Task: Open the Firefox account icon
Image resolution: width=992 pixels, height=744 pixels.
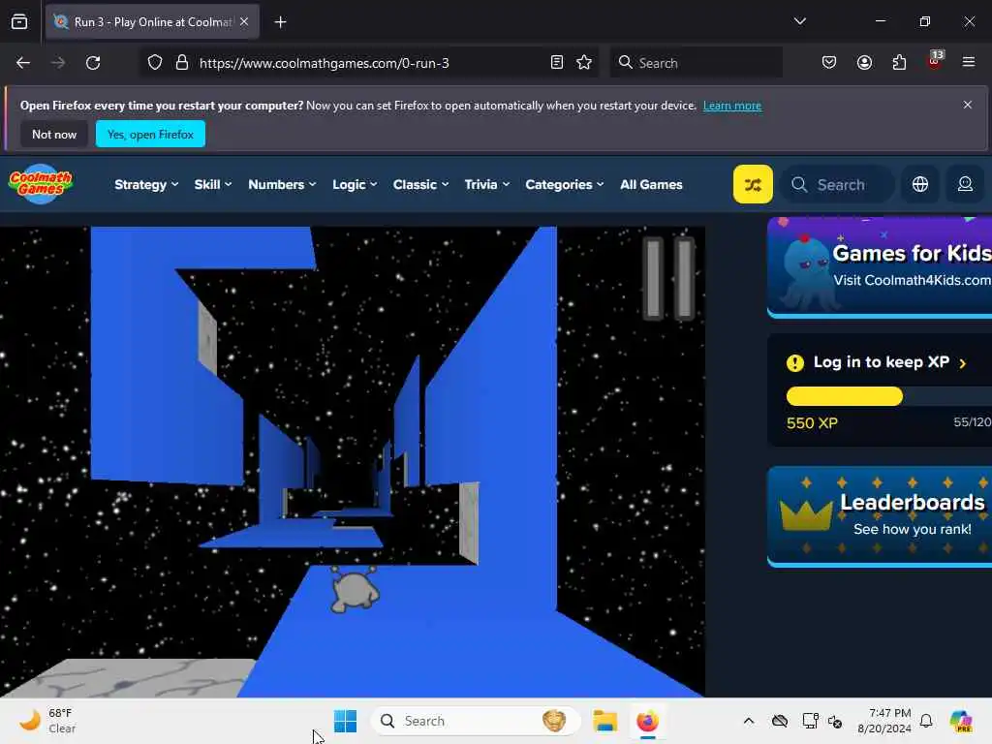Action: [864, 63]
